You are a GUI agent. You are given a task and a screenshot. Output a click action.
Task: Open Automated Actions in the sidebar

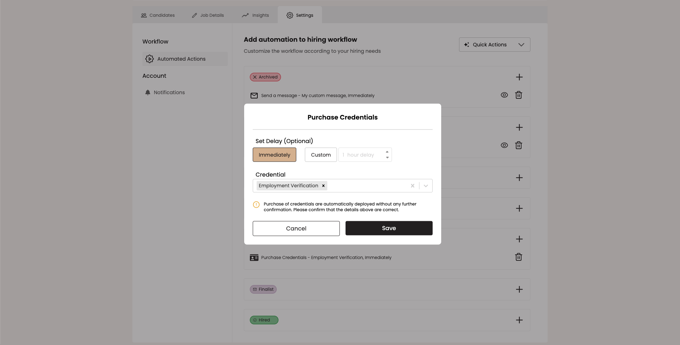(x=185, y=59)
